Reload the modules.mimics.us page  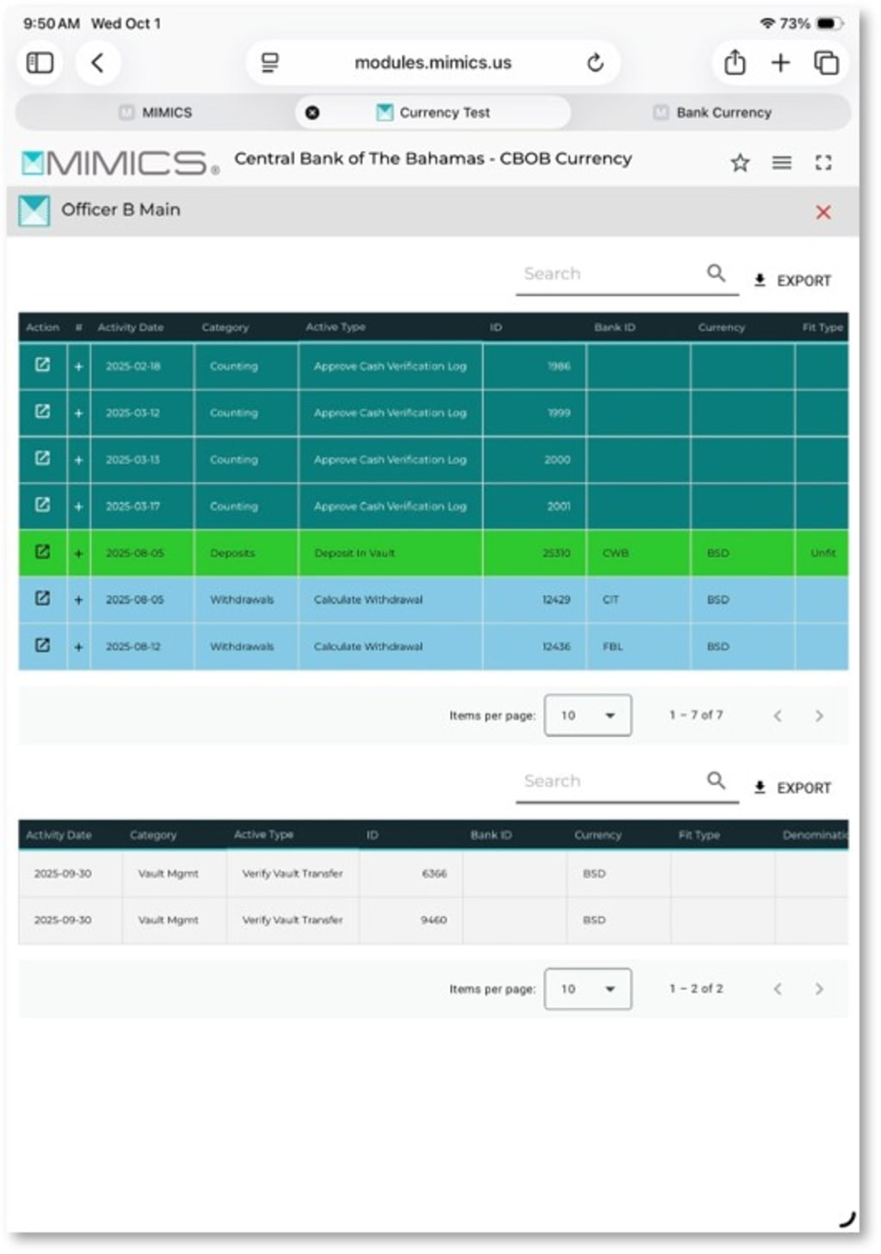(595, 63)
